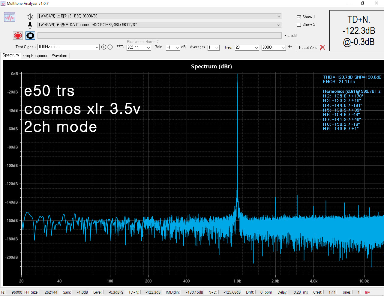Click the Inv indicator in status bar
This screenshot has height=296, width=384.
[367, 292]
